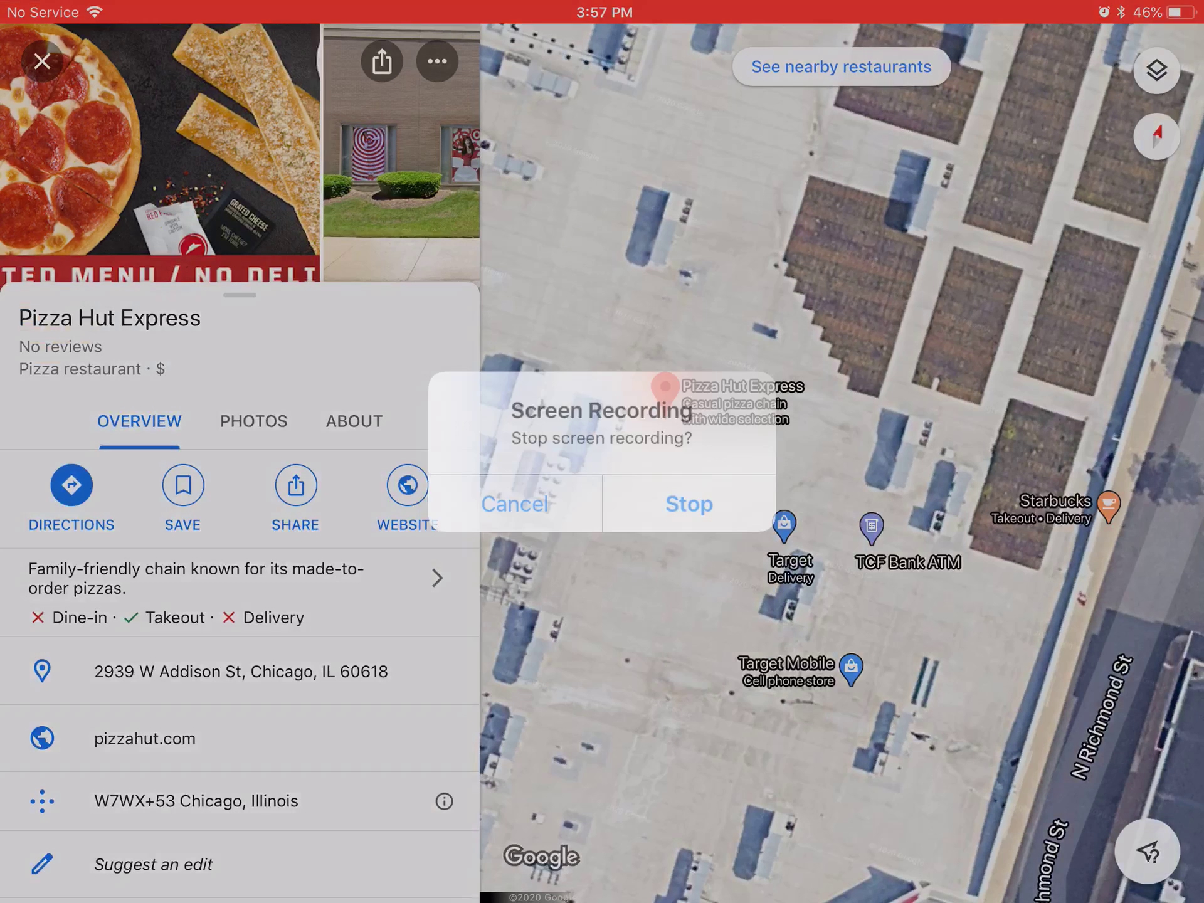Switch to the Photos tab
The image size is (1204, 903).
pos(253,421)
